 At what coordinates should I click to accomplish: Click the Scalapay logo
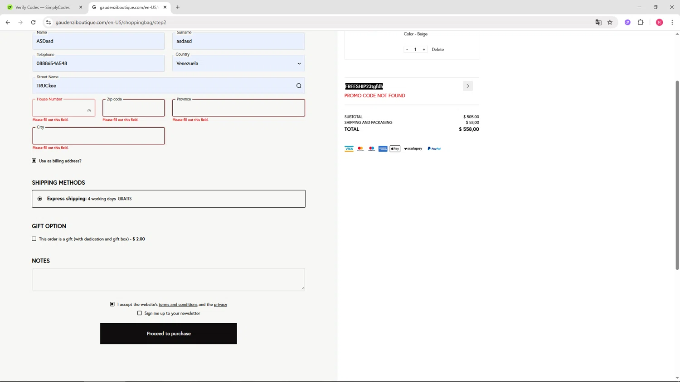413,148
